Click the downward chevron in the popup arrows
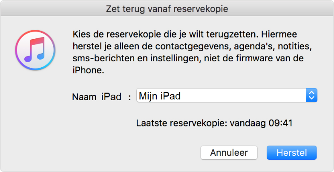The height and width of the screenshot is (172, 334). click(311, 99)
